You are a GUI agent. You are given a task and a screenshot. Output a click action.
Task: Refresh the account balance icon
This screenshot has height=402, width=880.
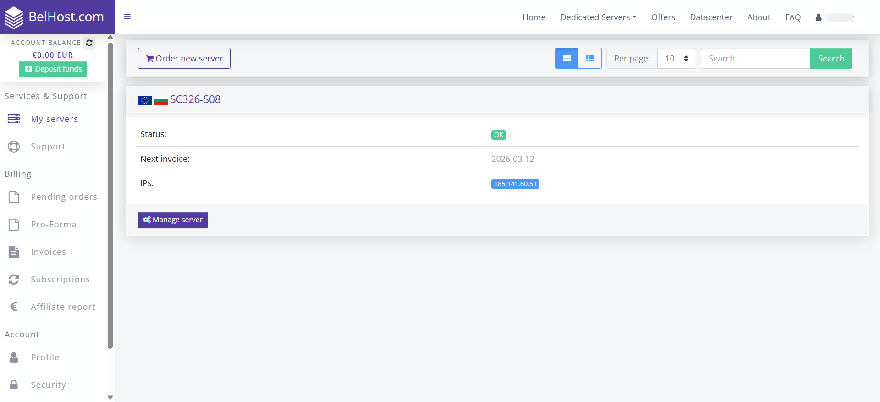pos(89,43)
